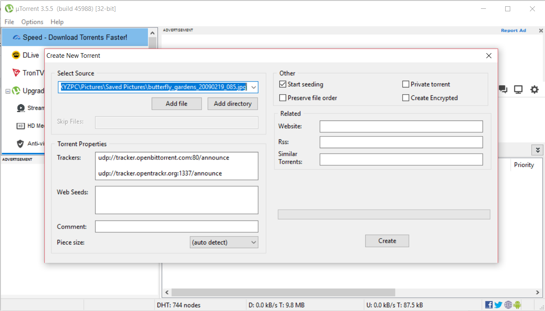Click the uTorrent logo in the title bar

pyautogui.click(x=9, y=8)
